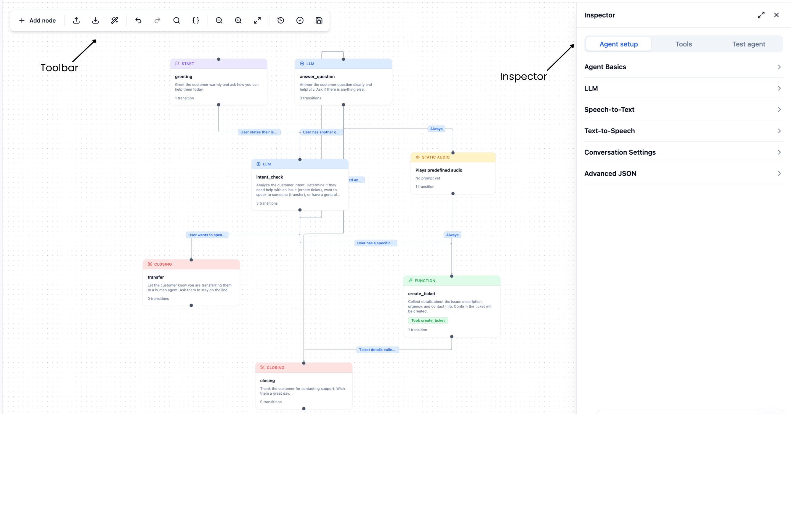The image size is (791, 514).
Task: Expand the Advanced JSON section
Action: (684, 174)
